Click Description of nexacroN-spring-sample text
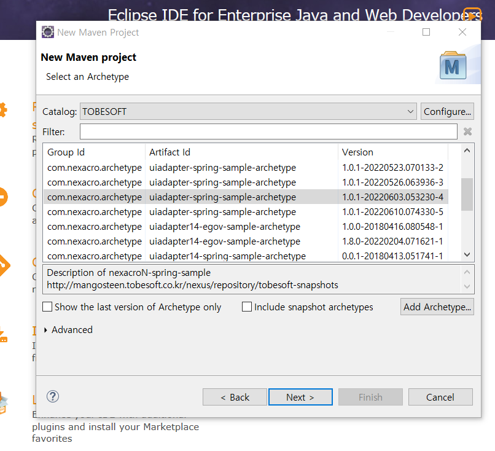Image resolution: width=495 pixels, height=451 pixels. [128, 273]
